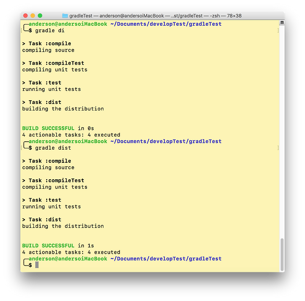Click 'BUILD SUCCESSFUL in 1s' line
This screenshot has height=301, width=305.
pyautogui.click(x=58, y=246)
